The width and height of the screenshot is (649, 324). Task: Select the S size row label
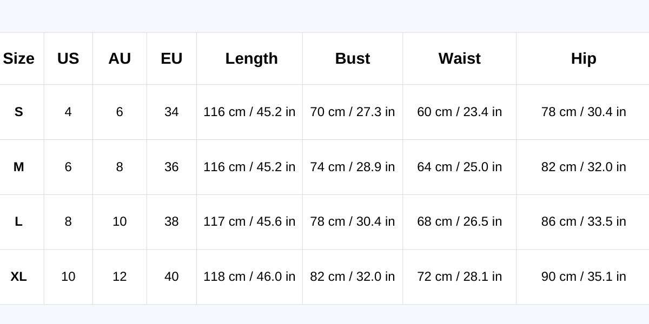[x=19, y=112]
